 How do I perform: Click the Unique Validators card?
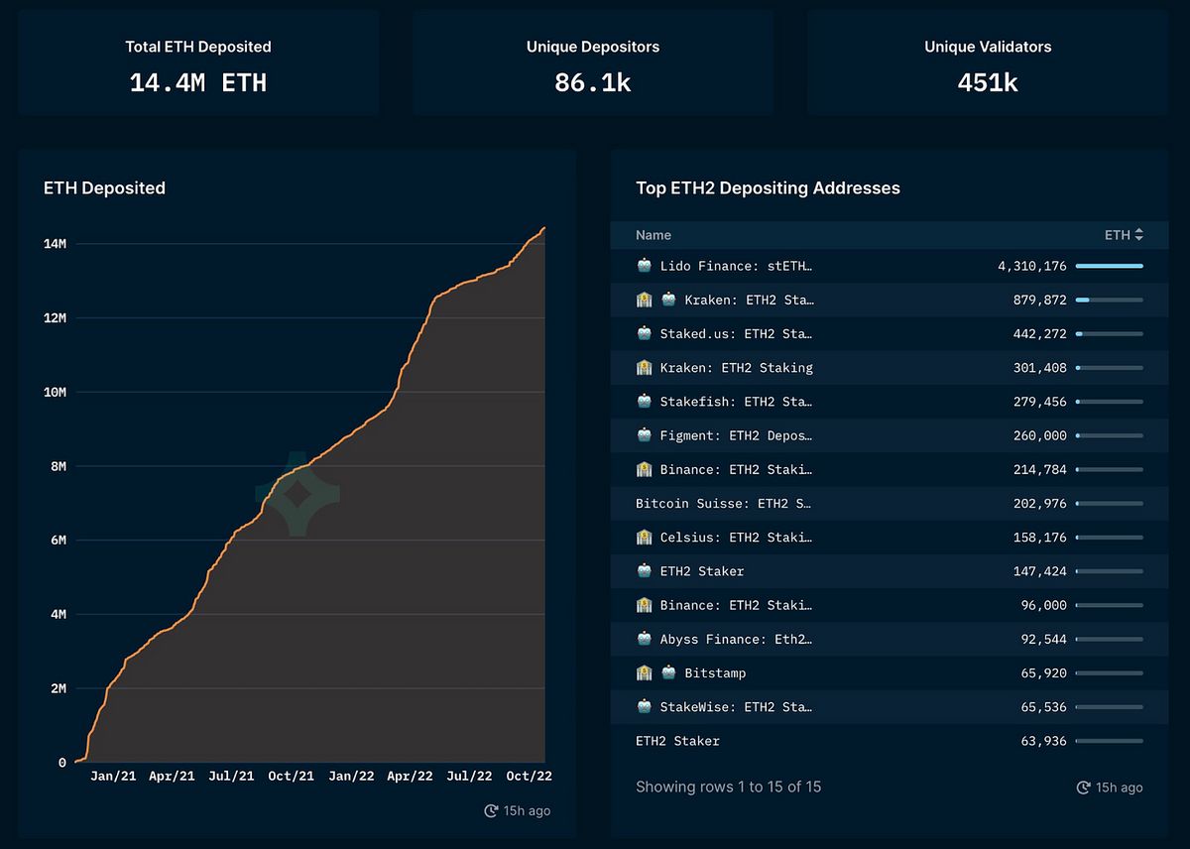[x=988, y=63]
